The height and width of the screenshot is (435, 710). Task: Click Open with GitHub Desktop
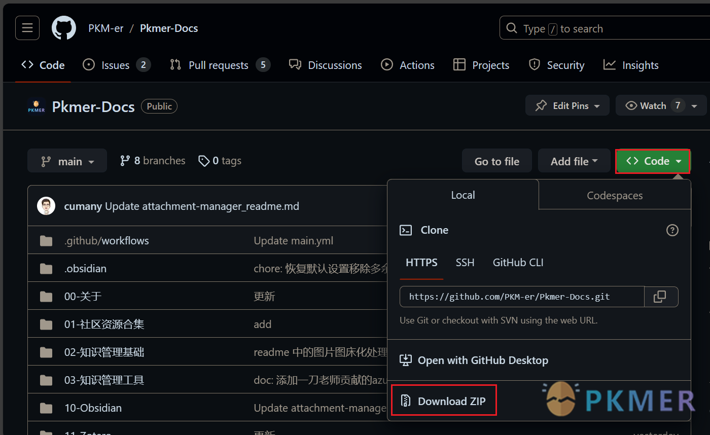coord(474,360)
